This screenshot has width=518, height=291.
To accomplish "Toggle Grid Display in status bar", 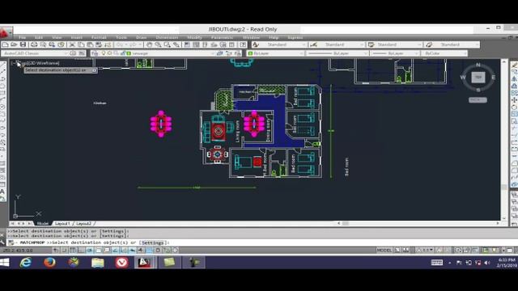I will 73,251.
